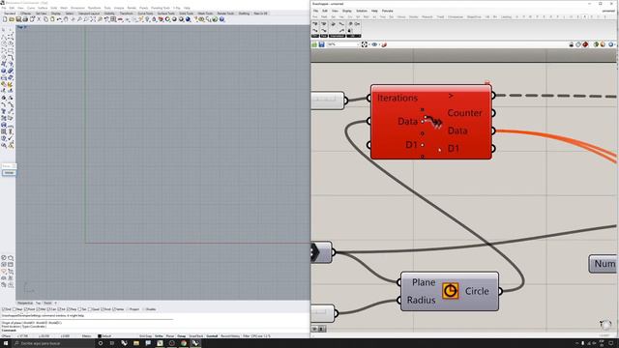
Task: Click the Save icon in Grasshopper canvas toolbar
Action: tap(322, 44)
